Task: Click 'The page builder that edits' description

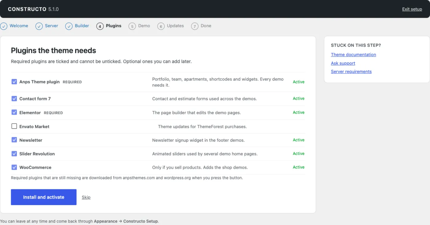Action: 197,112
